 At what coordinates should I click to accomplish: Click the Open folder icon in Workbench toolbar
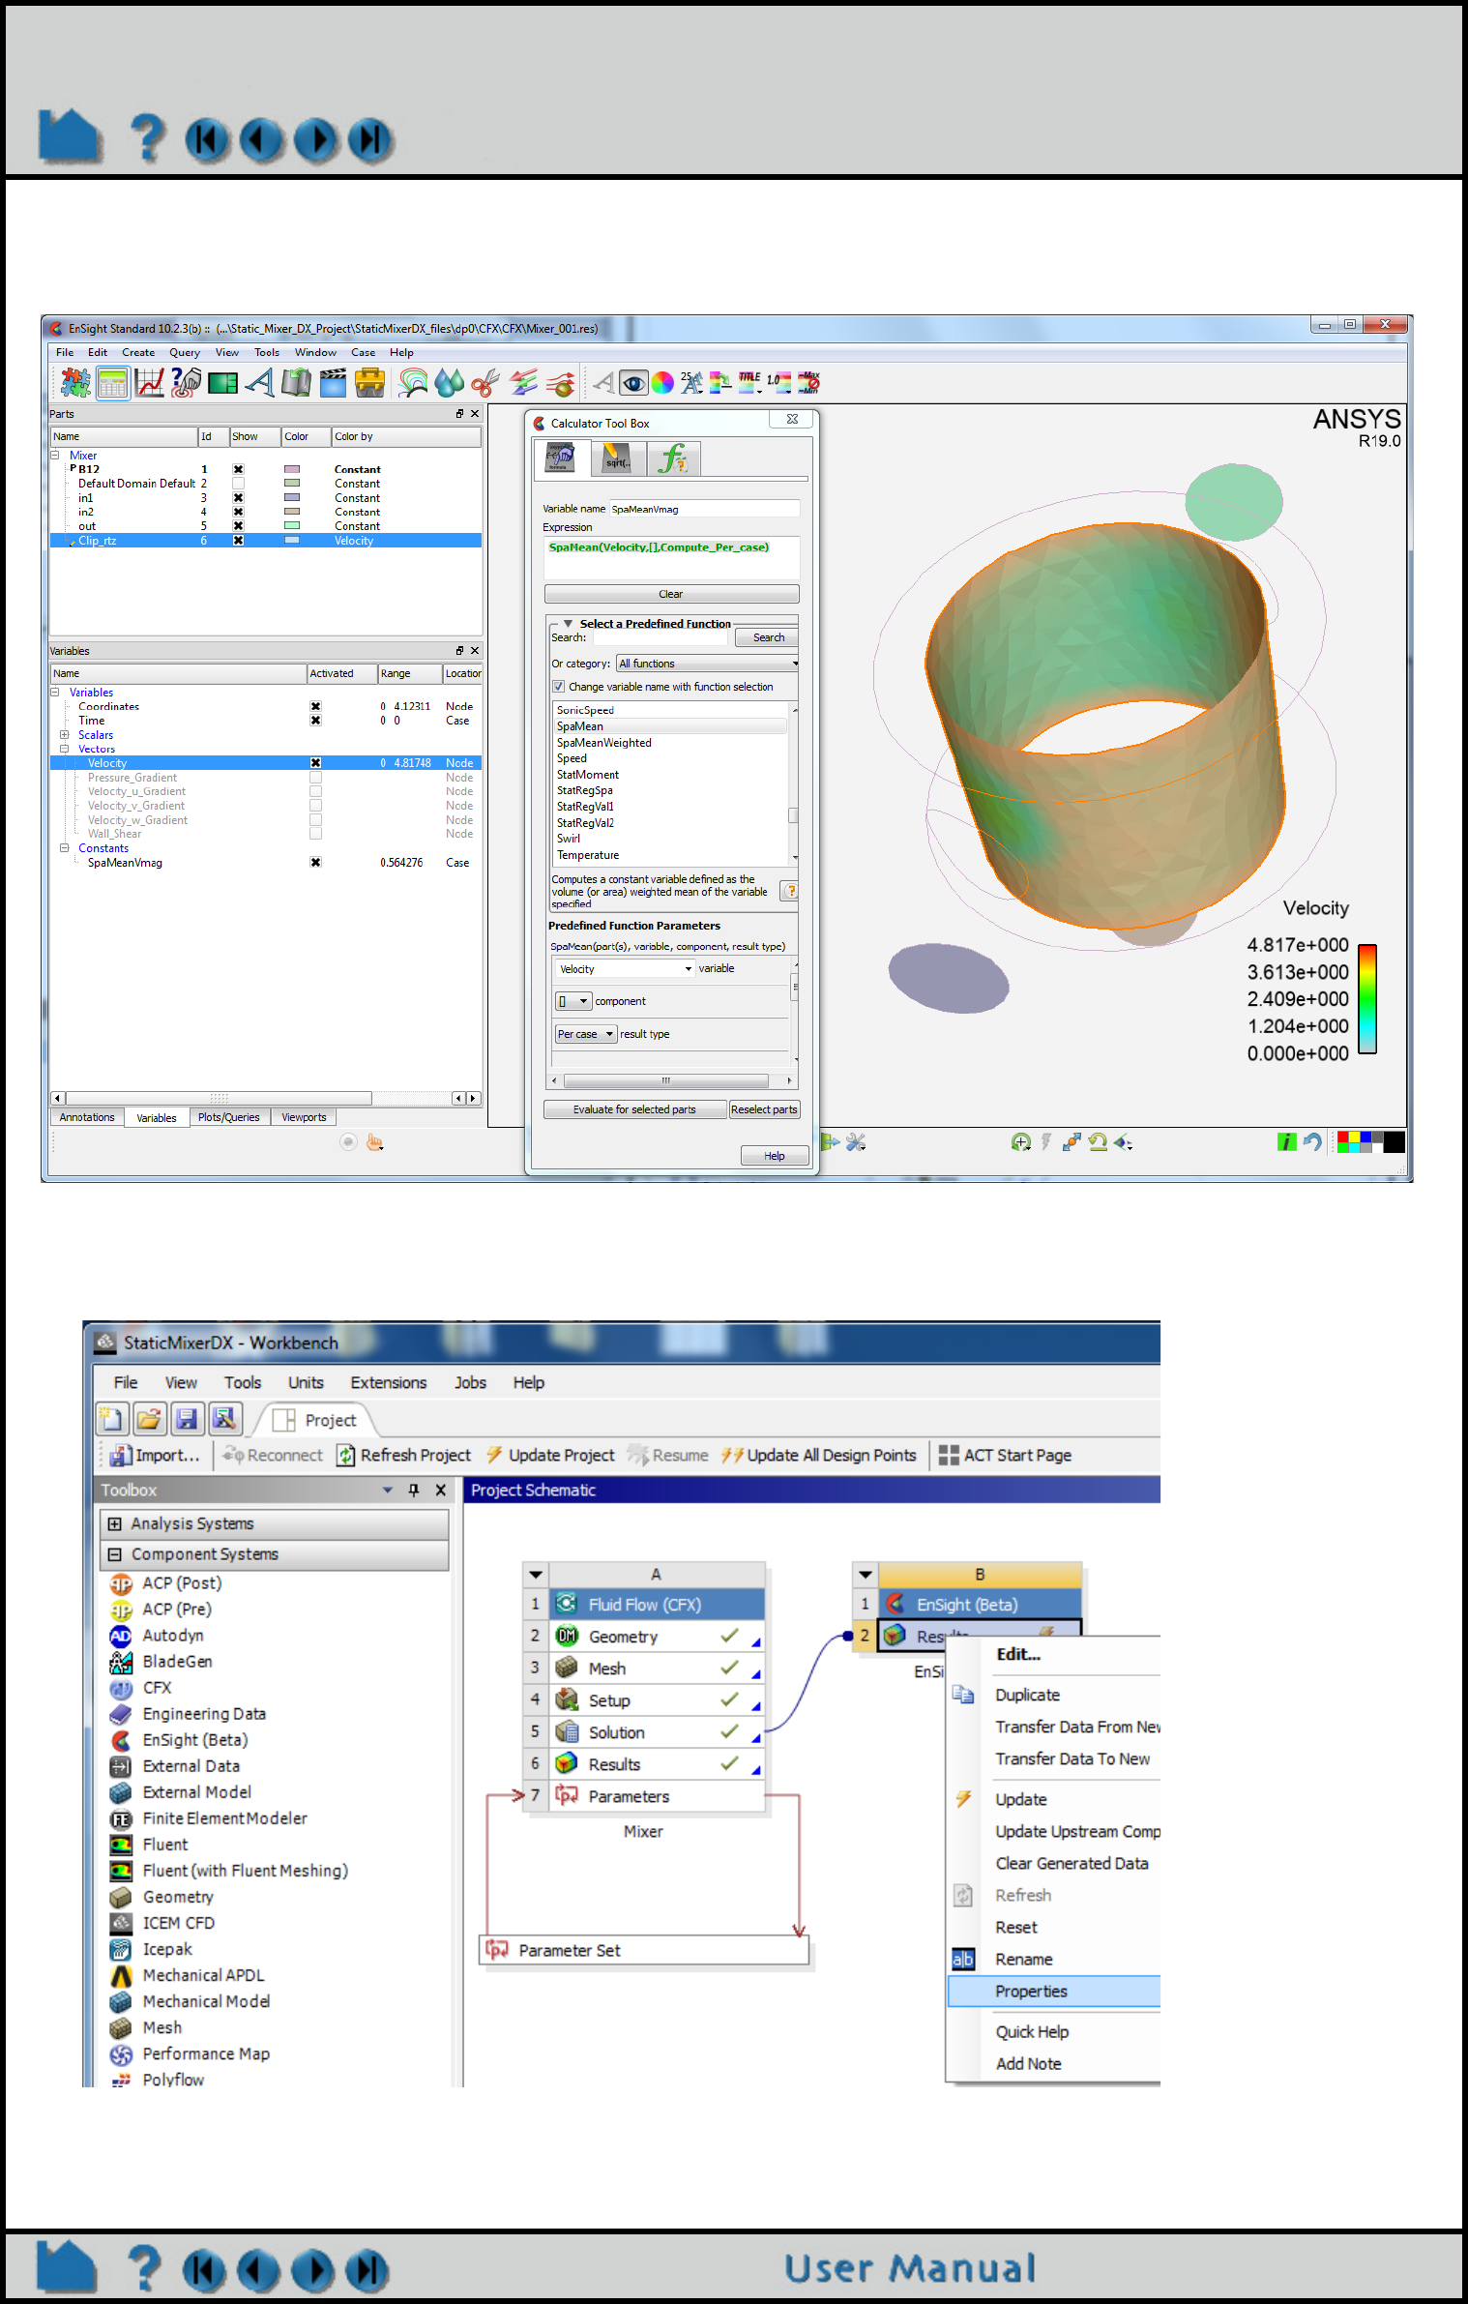click(x=150, y=1419)
